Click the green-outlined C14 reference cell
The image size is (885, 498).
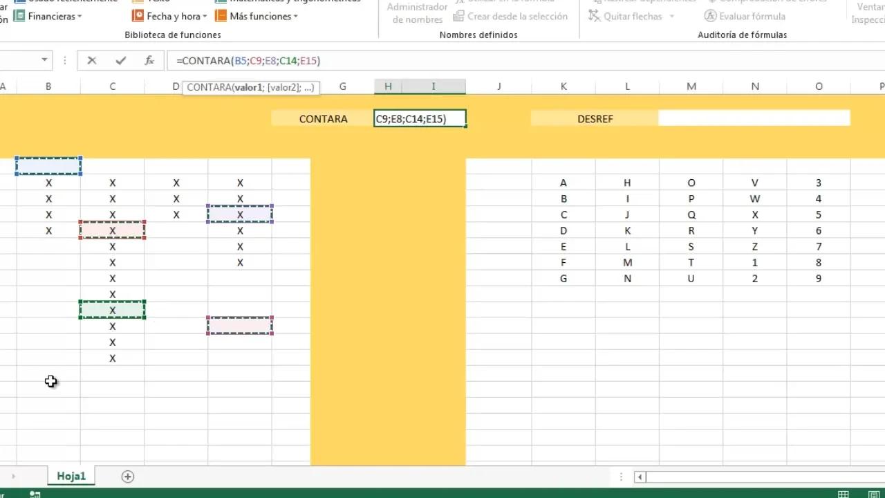click(112, 310)
